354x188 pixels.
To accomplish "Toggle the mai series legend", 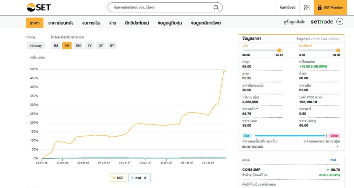I will (x=136, y=178).
